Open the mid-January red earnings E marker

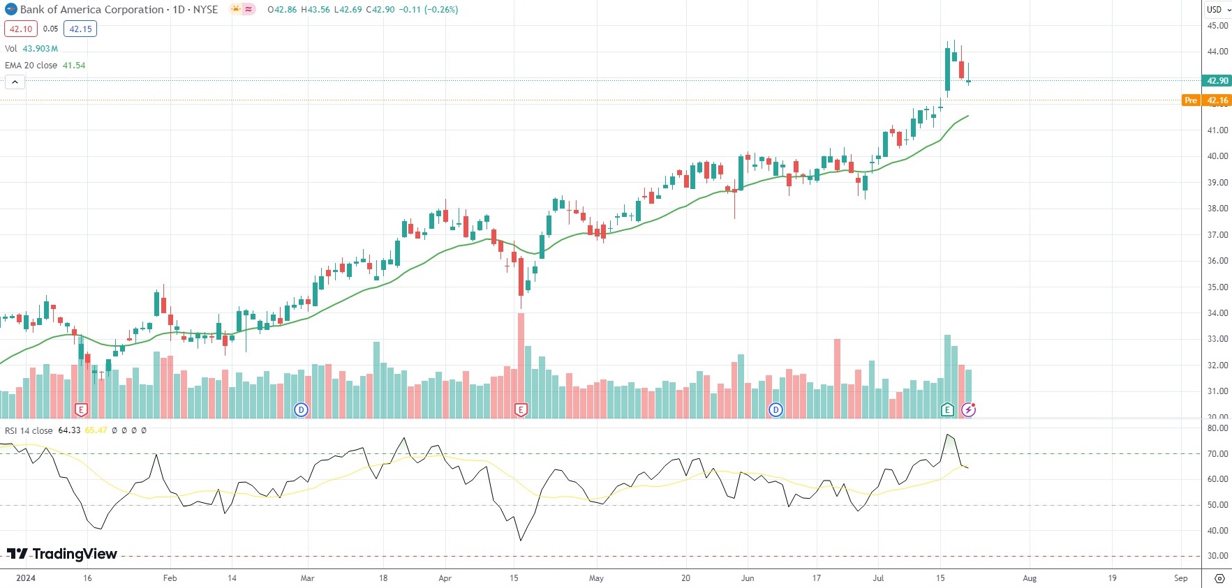pyautogui.click(x=81, y=409)
